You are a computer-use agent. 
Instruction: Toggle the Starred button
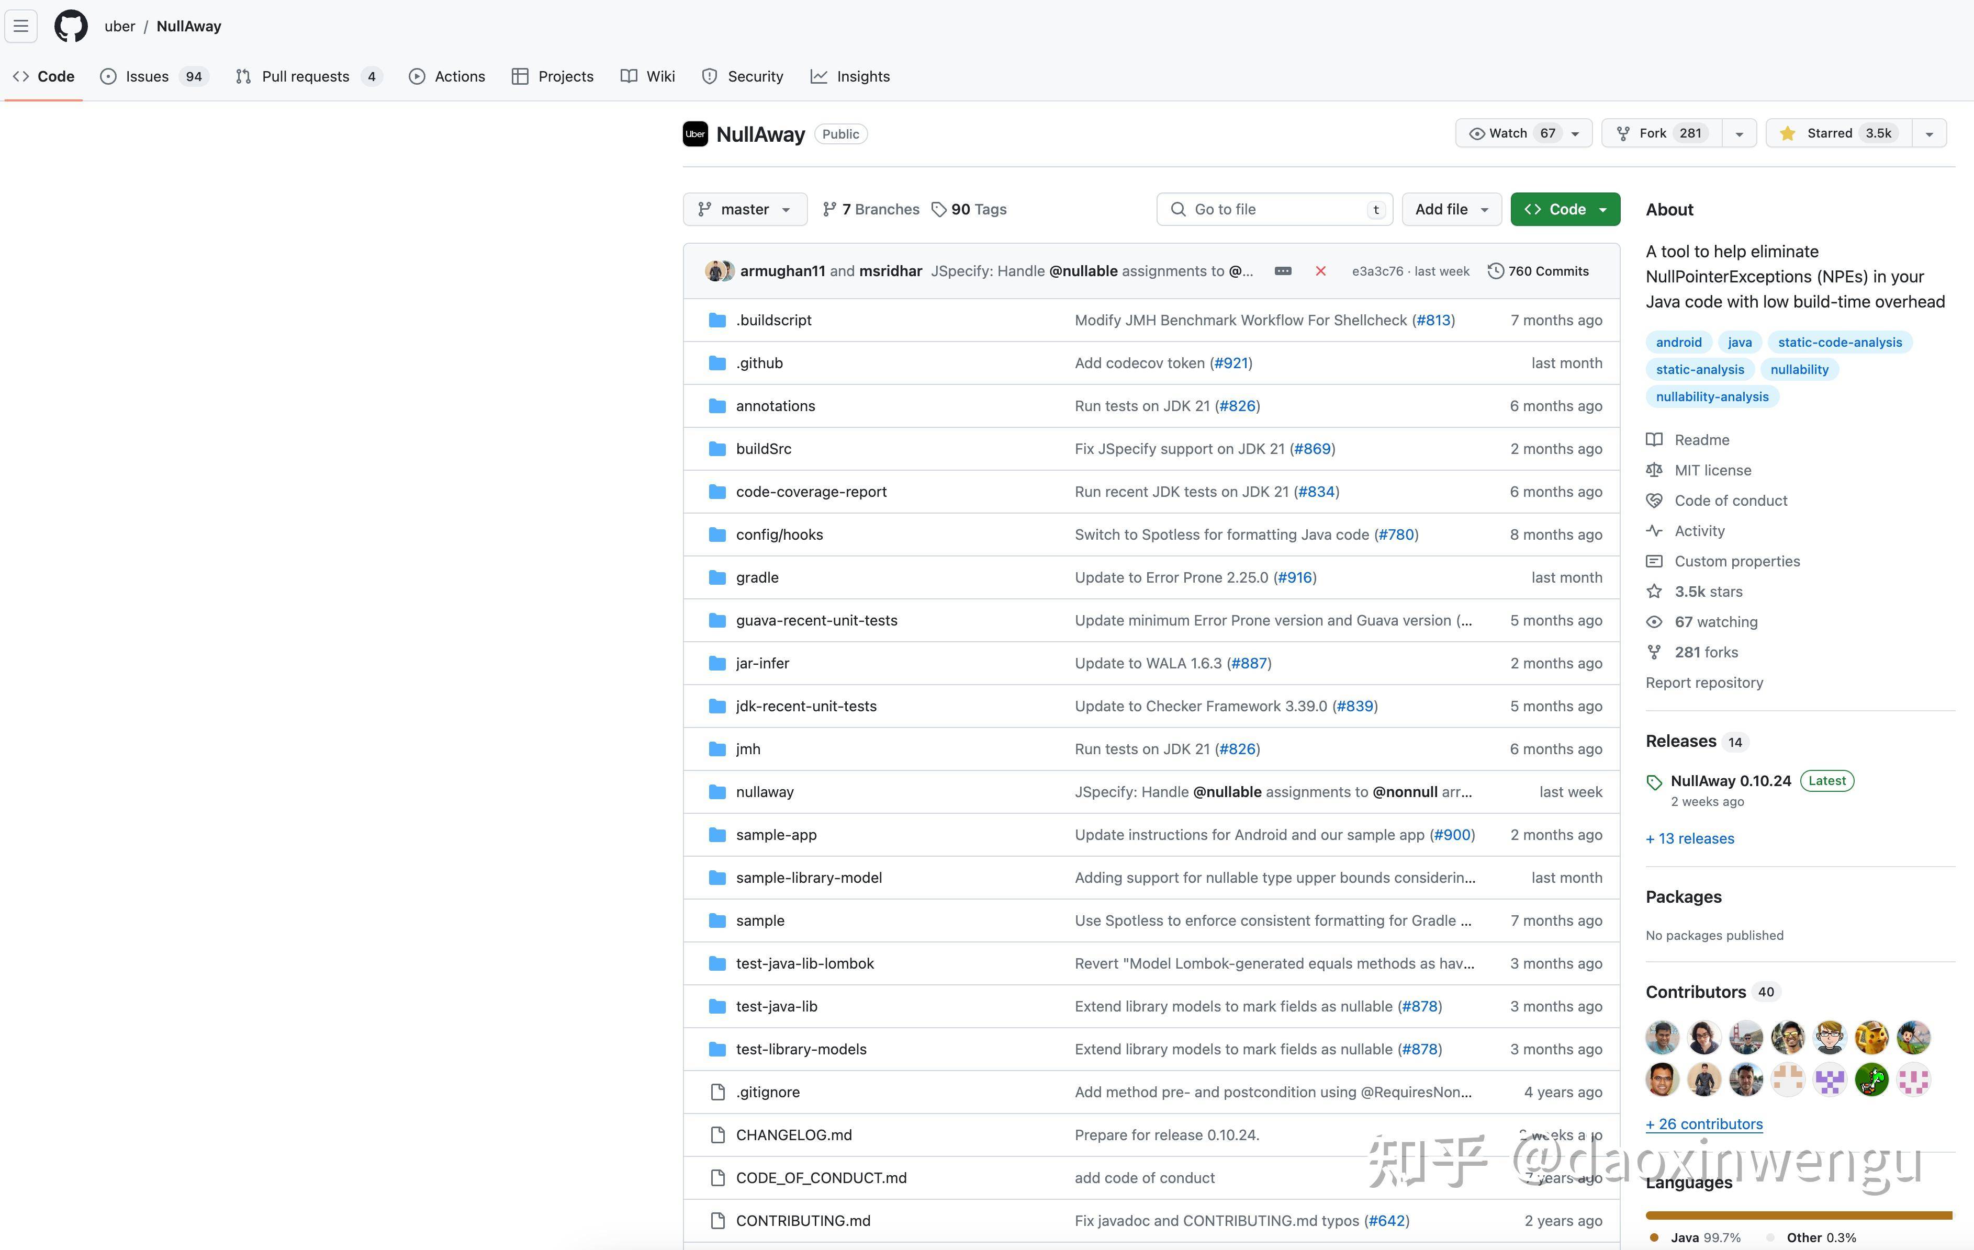(1839, 133)
